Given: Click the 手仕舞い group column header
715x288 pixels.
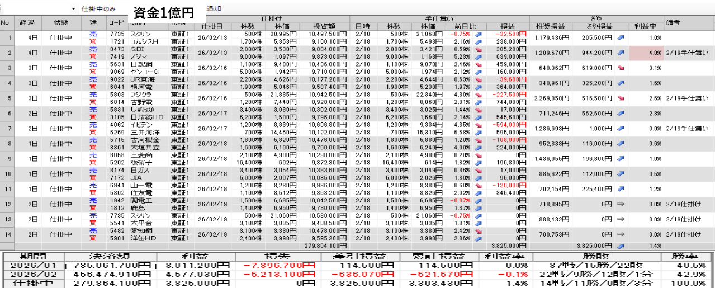Looking at the screenshot, I should (x=441, y=18).
